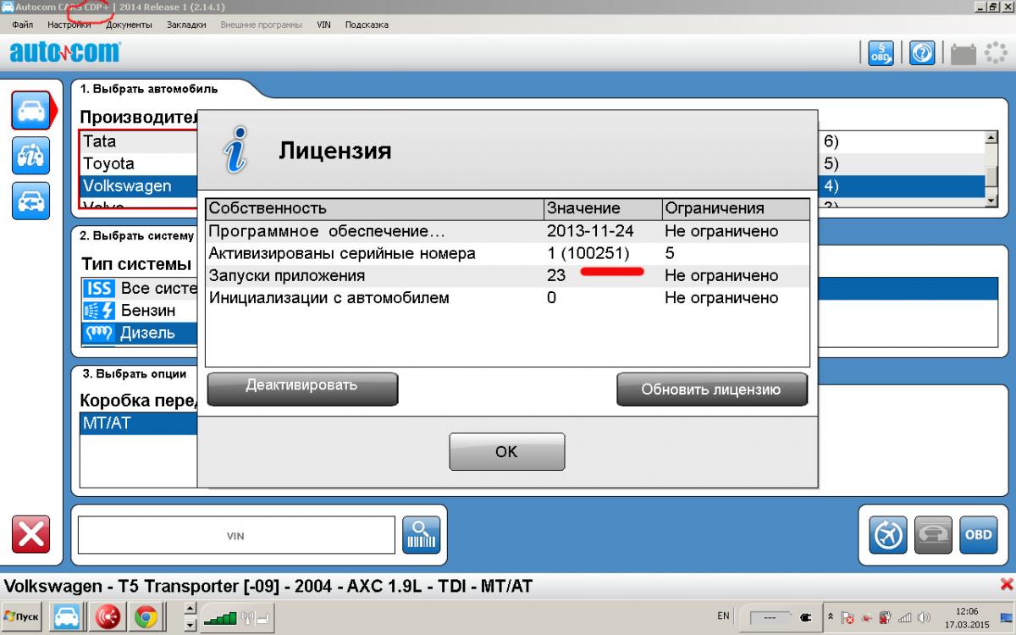Viewport: 1016px width, 635px height.
Task: Start the VIN barcode search icon
Action: 421,534
